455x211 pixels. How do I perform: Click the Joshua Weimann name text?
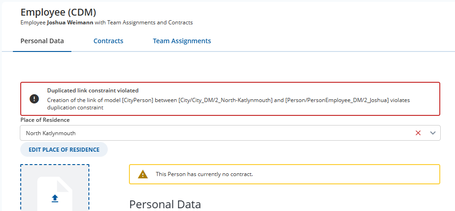70,23
